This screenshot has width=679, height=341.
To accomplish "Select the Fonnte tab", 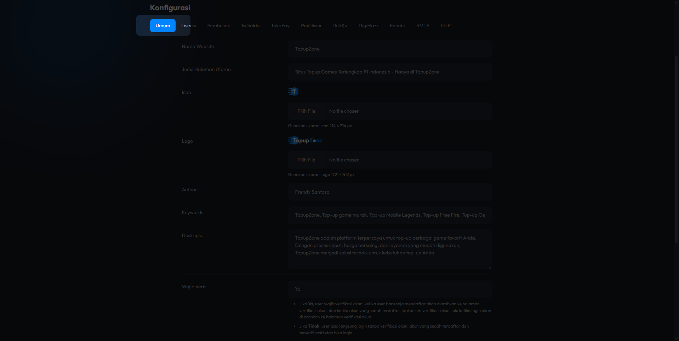I will coord(397,25).
